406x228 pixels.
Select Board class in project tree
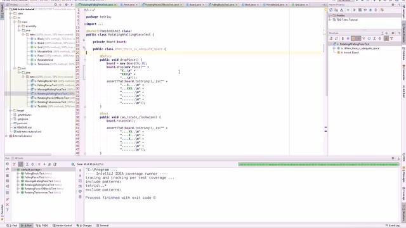41,43
